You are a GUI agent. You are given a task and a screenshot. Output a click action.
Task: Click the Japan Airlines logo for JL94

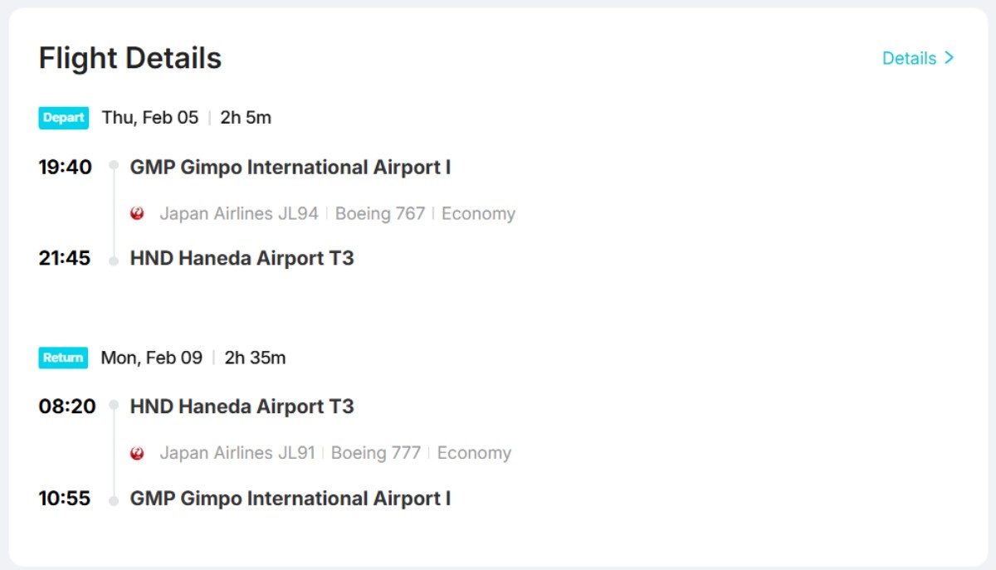pos(138,214)
